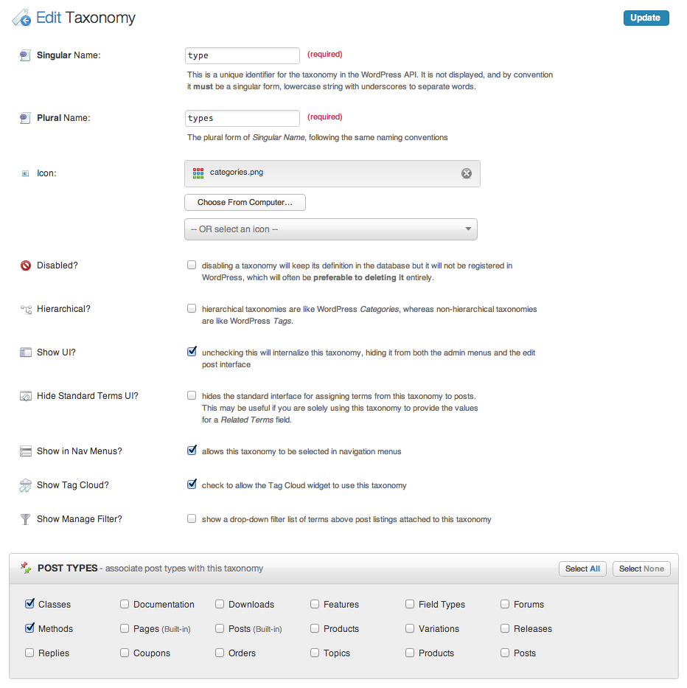The width and height of the screenshot is (687, 688).
Task: Click the categories.png colored grid icon
Action: click(198, 173)
